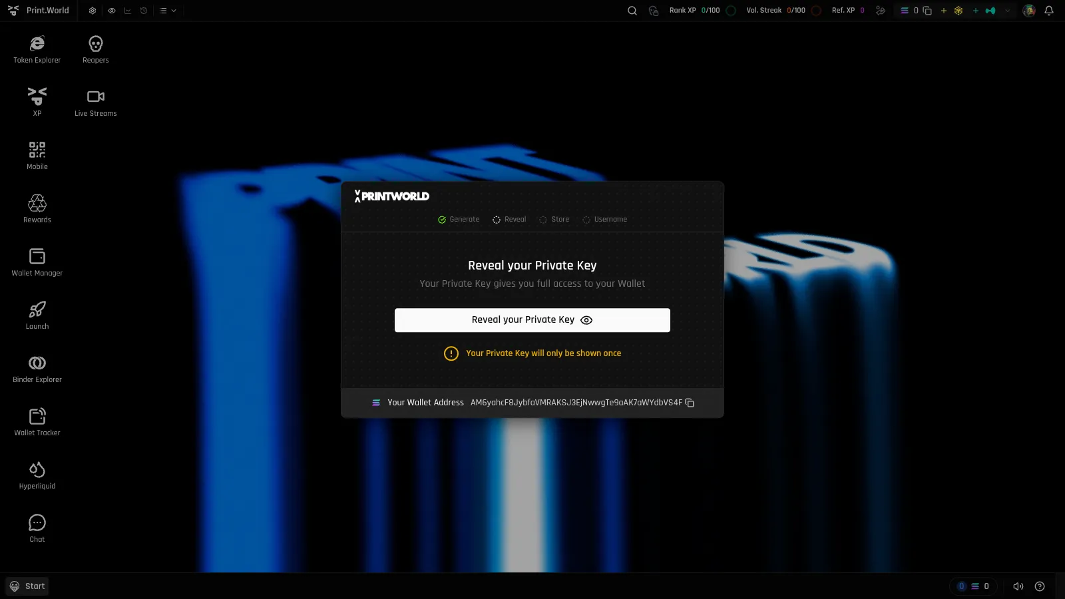Click the BNB chain icon
This screenshot has height=599, width=1065.
[x=958, y=11]
